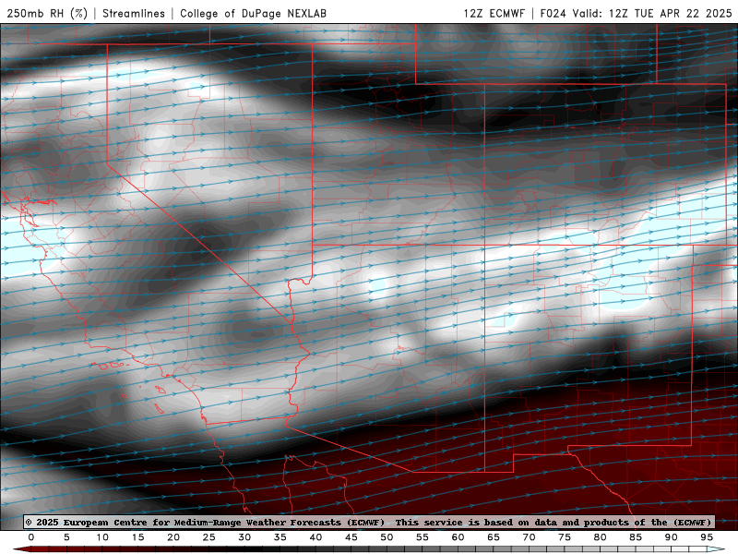The height and width of the screenshot is (554, 738).
Task: Select the "40" value on the scale
Action: point(315,537)
